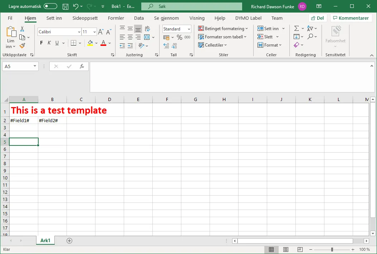Align text right
The height and width of the screenshot is (254, 377).
[x=138, y=37]
